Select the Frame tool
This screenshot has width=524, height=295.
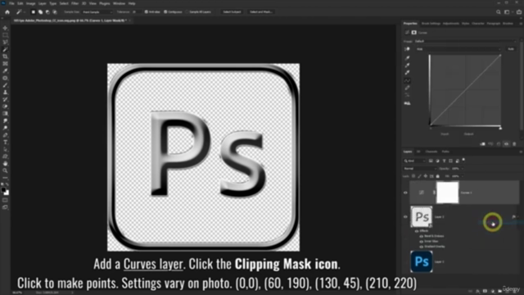pyautogui.click(x=5, y=64)
